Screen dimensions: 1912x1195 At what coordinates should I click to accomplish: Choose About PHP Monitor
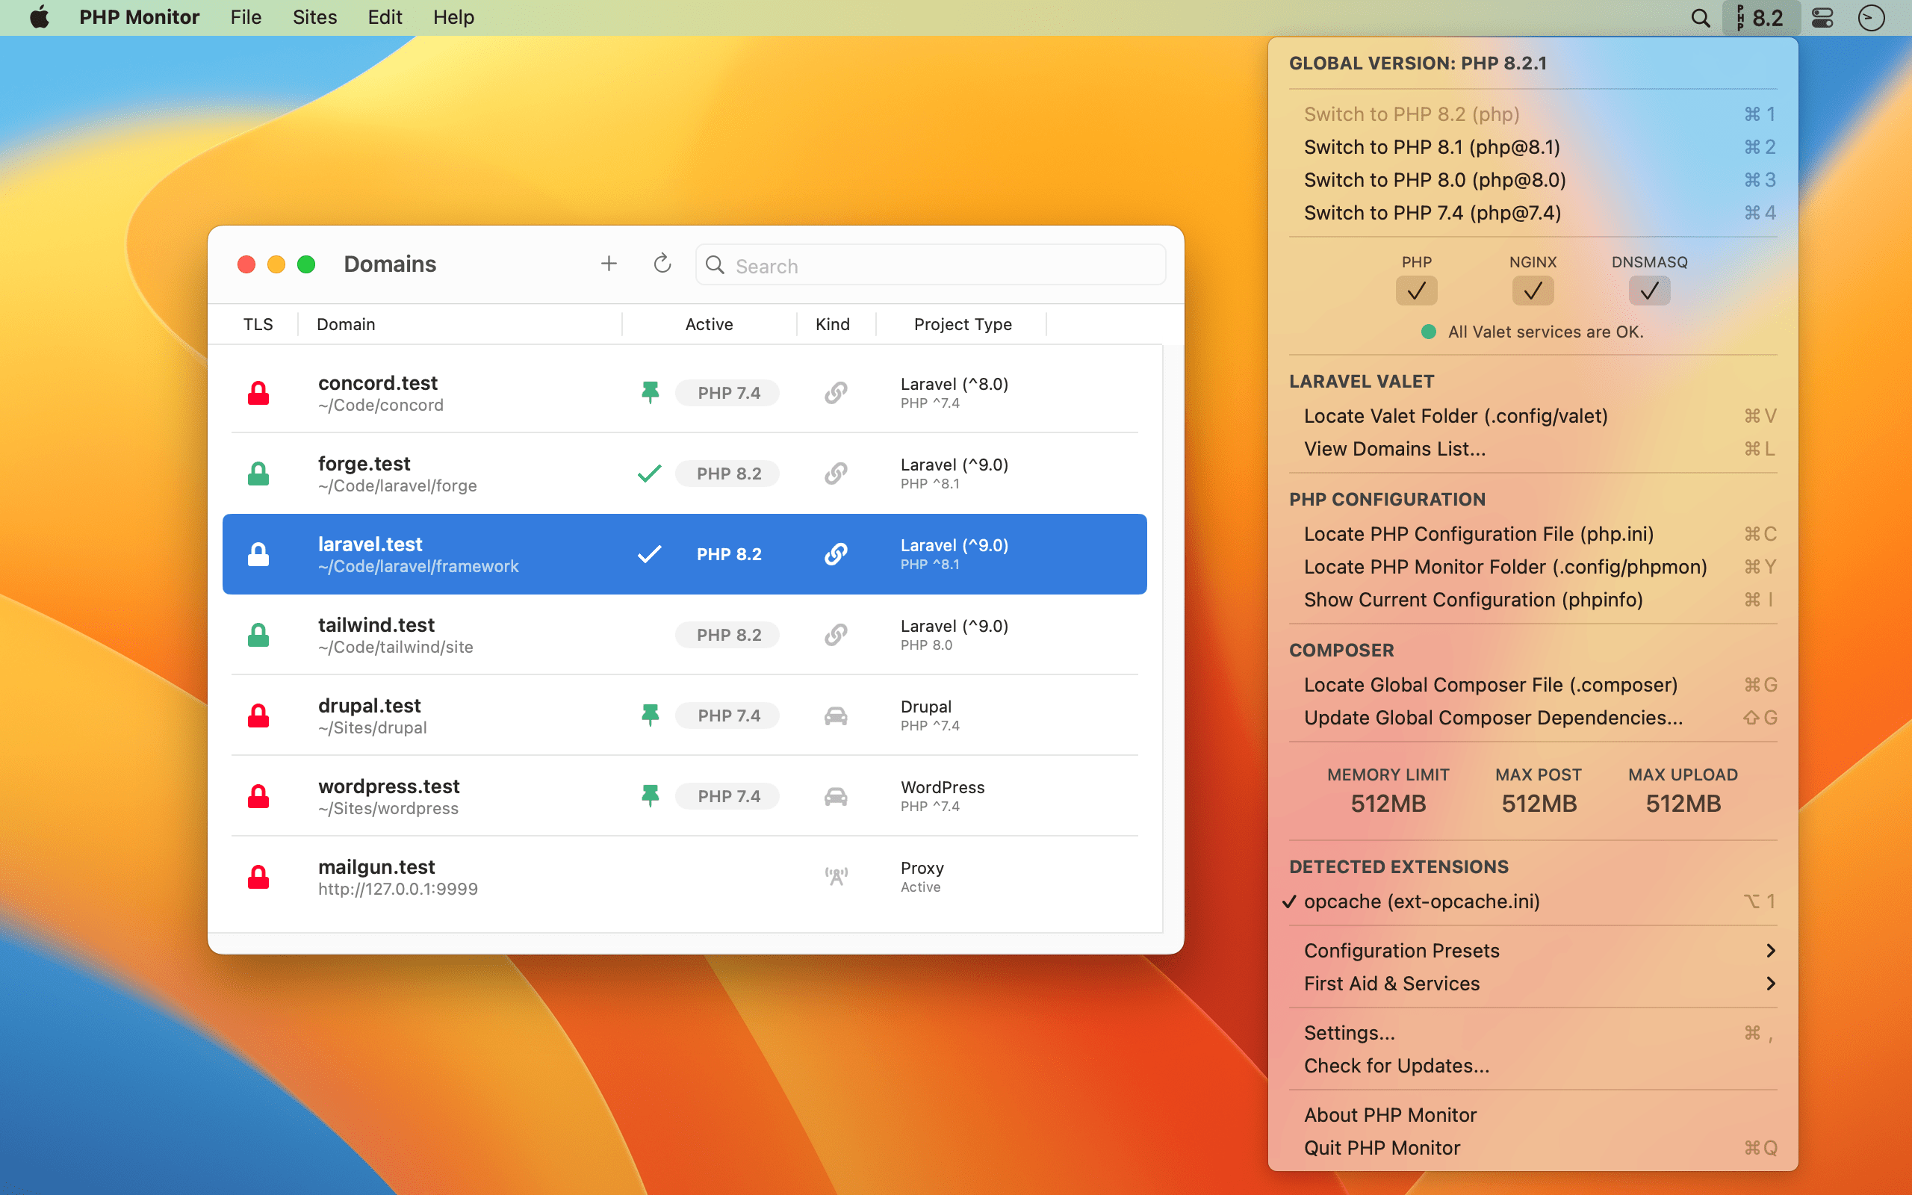(1533, 1115)
